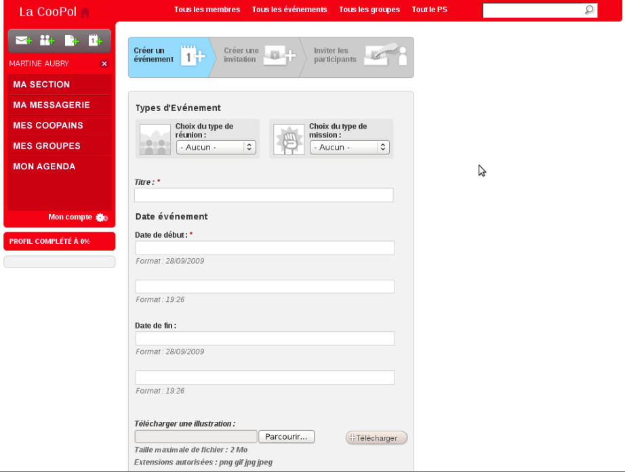This screenshot has height=472, width=625.
Task: Click the envelope plus icon in Créer une invitation
Action: tap(281, 56)
